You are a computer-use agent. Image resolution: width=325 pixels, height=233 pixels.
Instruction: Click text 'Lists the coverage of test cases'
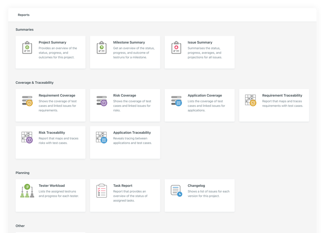tap(206, 106)
